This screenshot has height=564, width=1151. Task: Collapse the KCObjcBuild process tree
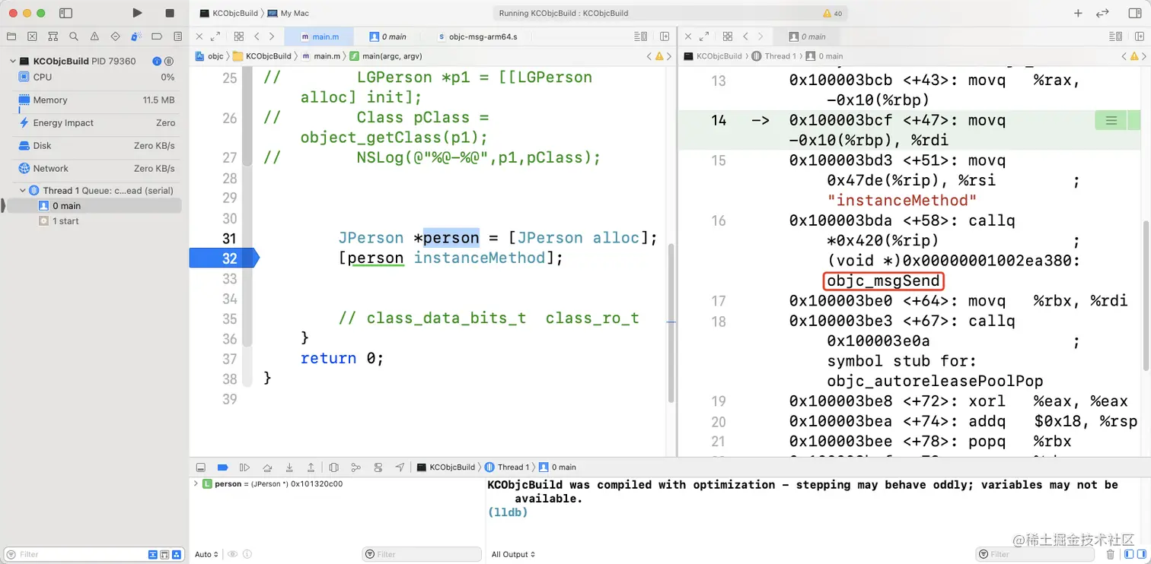click(x=12, y=61)
